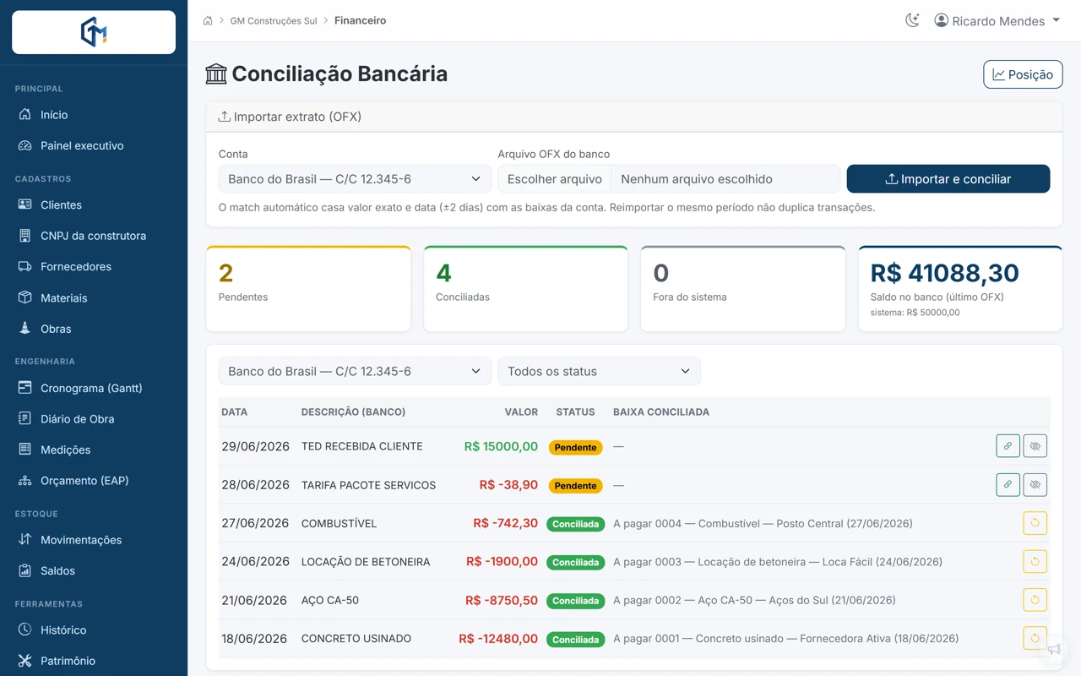Click the Pendente badge for TED RECEBIDA
The width and height of the screenshot is (1081, 676).
click(x=576, y=447)
